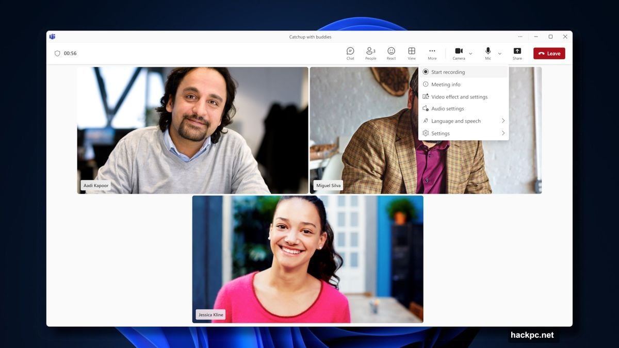
Task: Change gallery layout with the View icon
Action: pos(412,53)
